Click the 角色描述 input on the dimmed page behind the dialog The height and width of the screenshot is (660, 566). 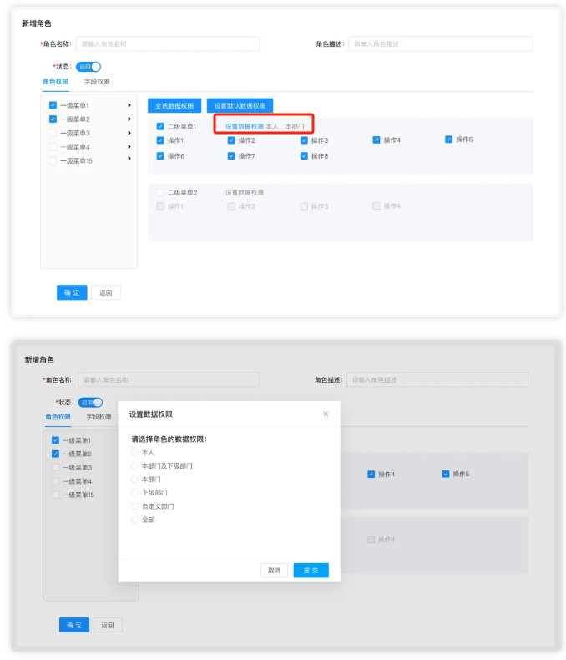437,379
